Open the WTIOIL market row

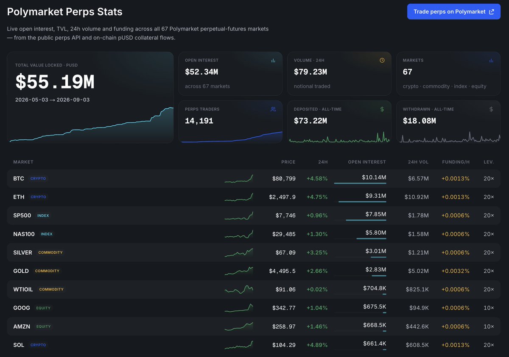(254, 290)
